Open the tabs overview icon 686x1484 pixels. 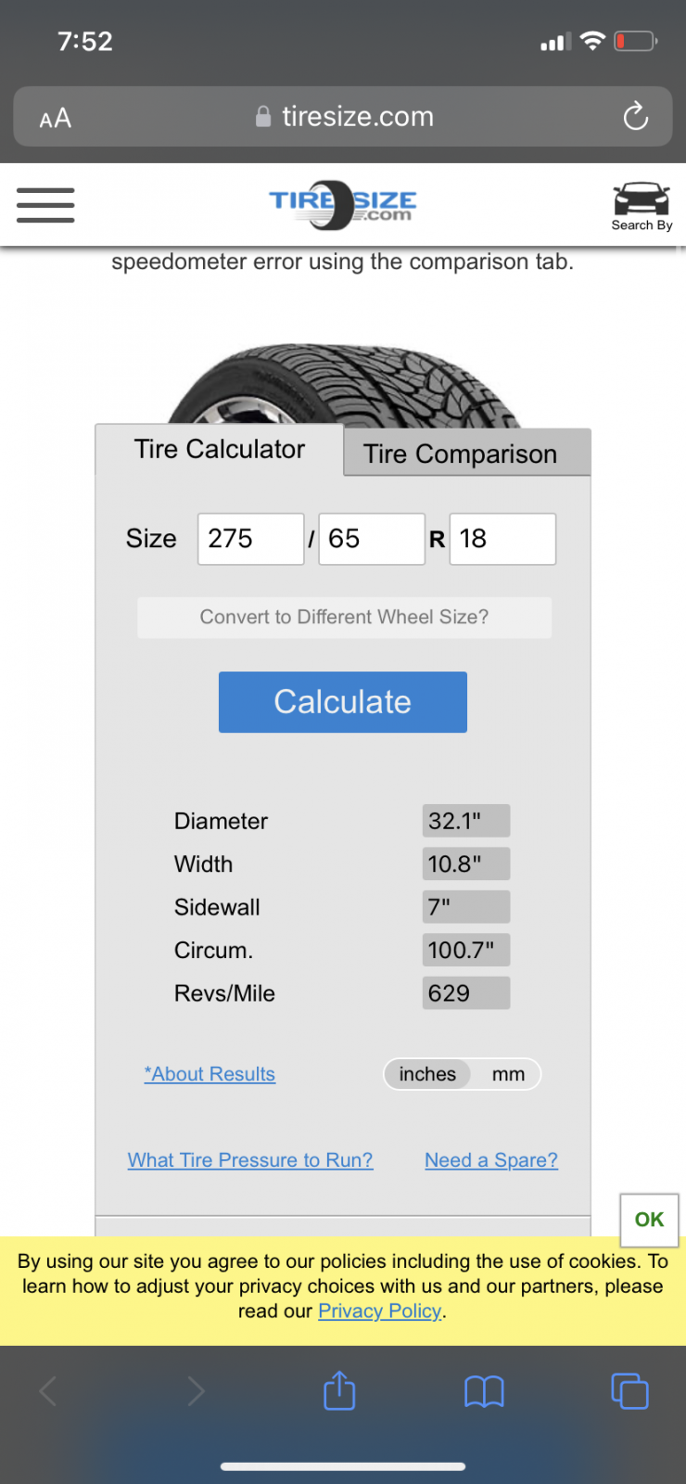629,1390
